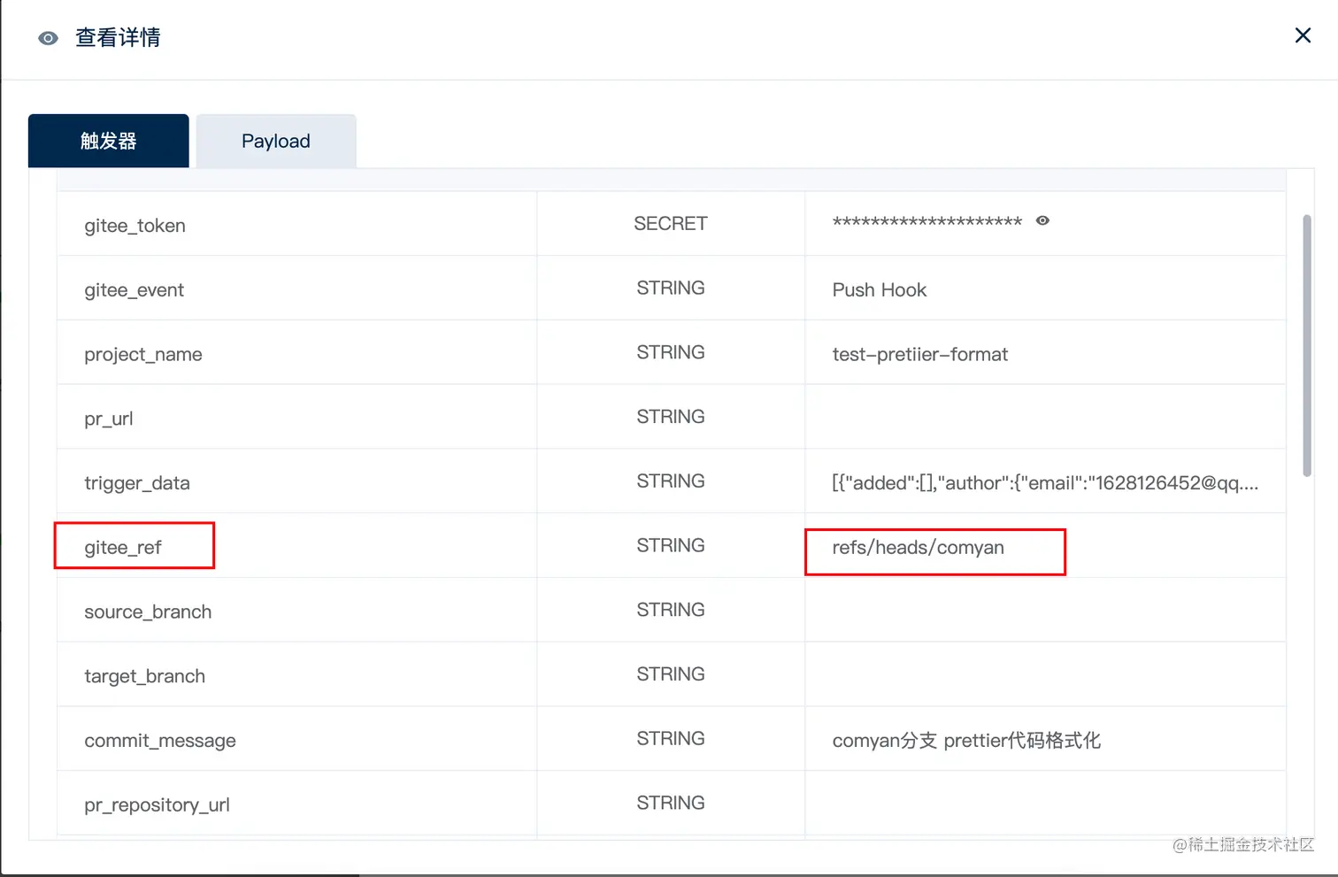Select the gitee_event parameter name

point(134,290)
